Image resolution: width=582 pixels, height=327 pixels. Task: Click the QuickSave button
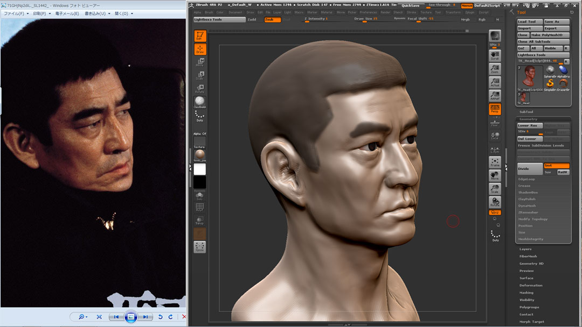coord(411,5)
